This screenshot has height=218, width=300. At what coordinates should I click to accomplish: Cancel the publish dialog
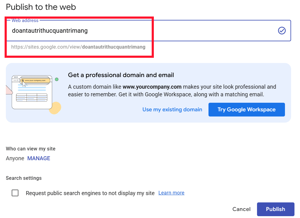pos(241,209)
